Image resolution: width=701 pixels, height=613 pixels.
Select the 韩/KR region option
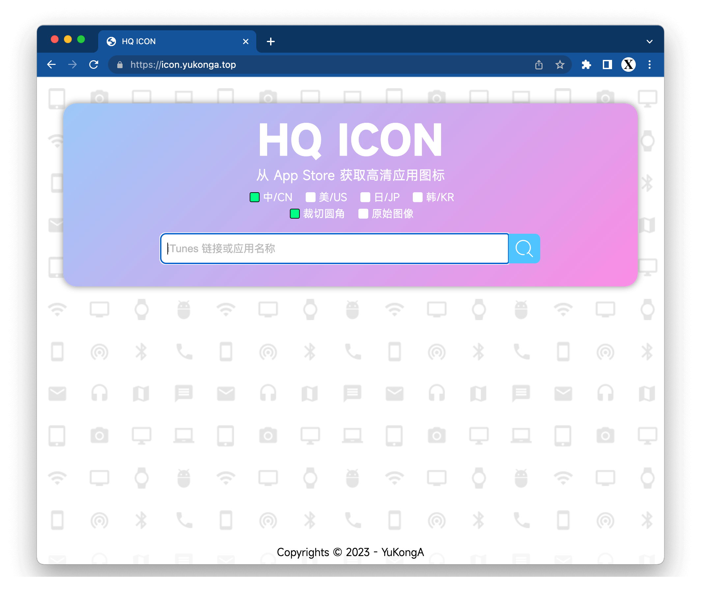[x=418, y=198]
